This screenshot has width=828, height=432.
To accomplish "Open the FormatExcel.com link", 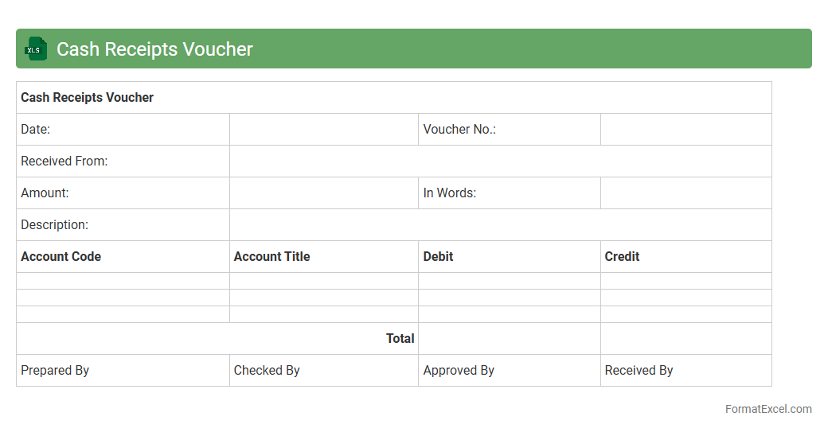I will [767, 409].
